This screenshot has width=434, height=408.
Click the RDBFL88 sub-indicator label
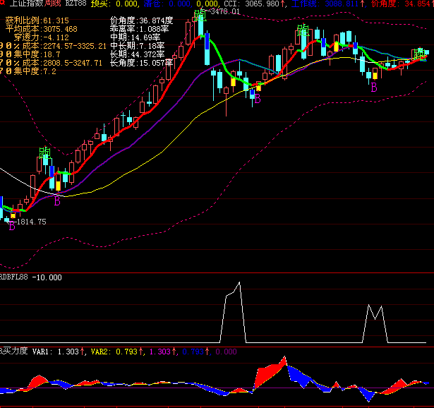16,277
